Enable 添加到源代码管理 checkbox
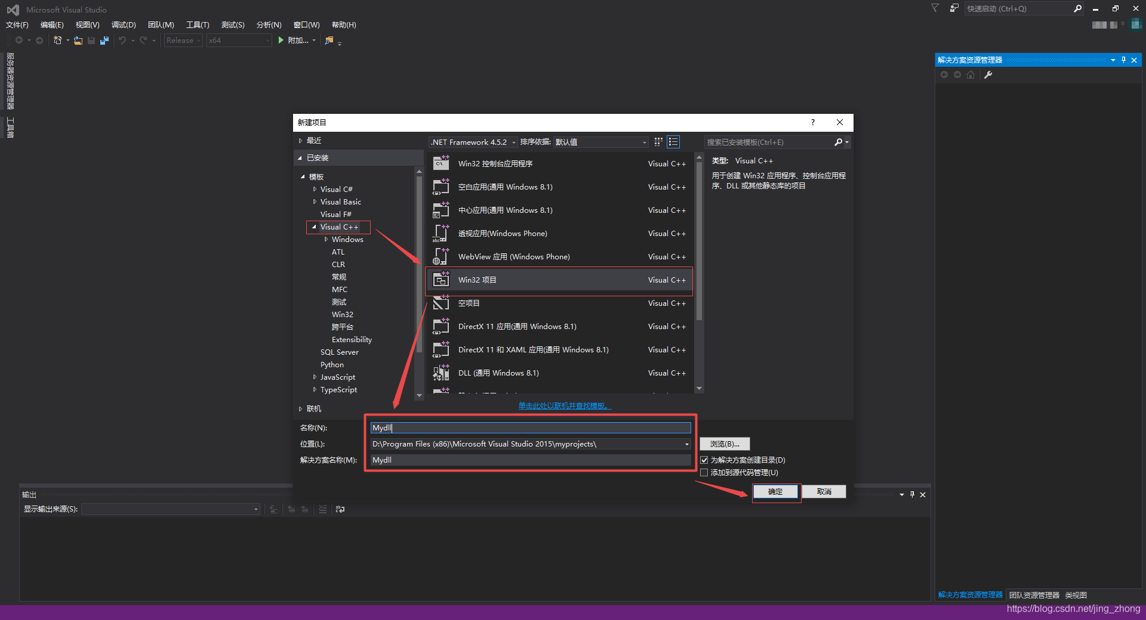The height and width of the screenshot is (620, 1146). pos(704,472)
